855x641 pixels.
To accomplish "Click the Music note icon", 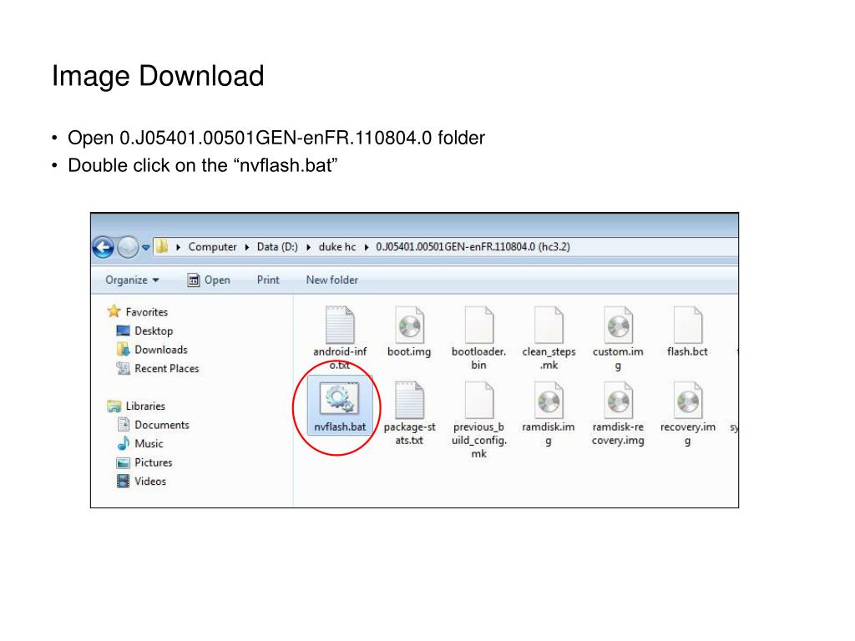I will [124, 443].
